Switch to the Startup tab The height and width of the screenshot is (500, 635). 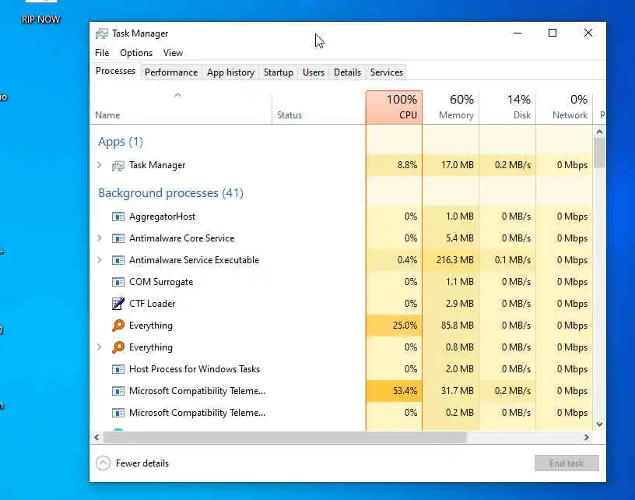tap(279, 72)
